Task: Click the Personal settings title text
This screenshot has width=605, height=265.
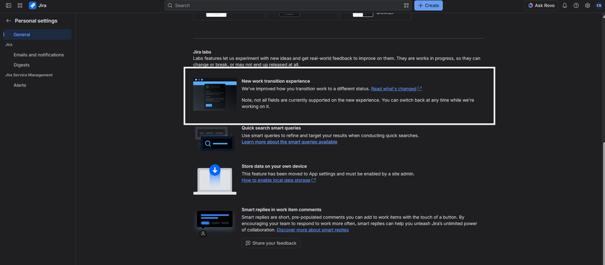Action: click(x=36, y=21)
